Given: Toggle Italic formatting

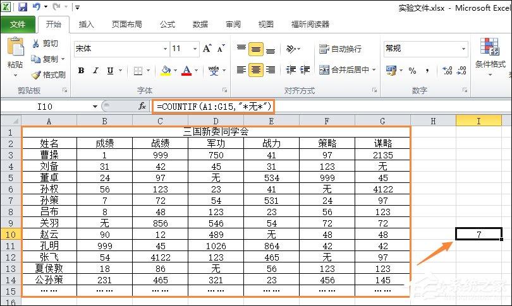Looking at the screenshot, I should click(95, 71).
